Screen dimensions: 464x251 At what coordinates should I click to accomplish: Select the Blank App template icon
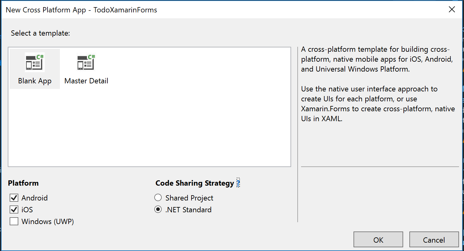[x=35, y=62]
